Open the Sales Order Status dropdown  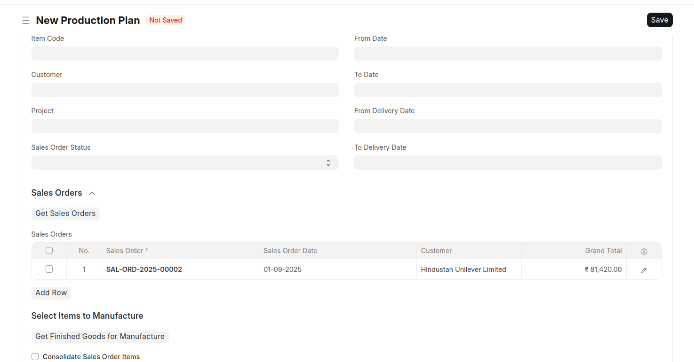point(185,163)
